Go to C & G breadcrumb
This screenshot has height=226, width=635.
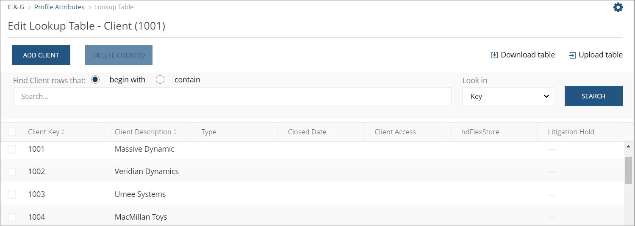(16, 7)
